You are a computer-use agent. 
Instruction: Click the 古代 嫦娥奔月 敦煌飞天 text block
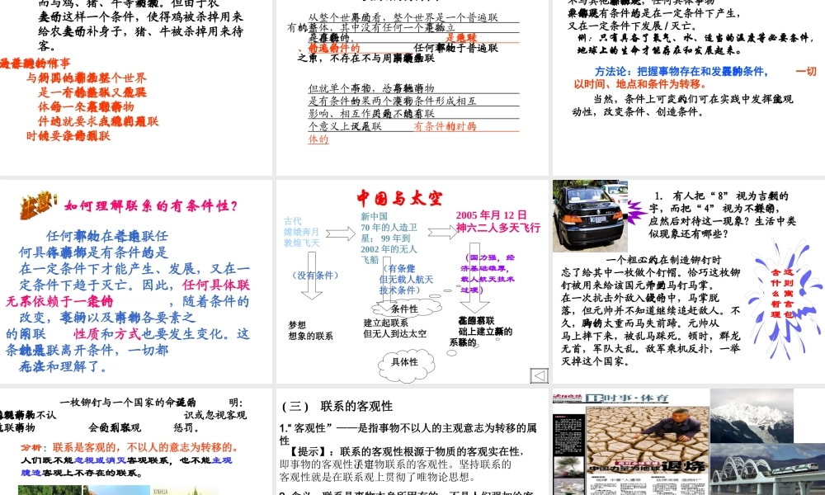pyautogui.click(x=301, y=232)
